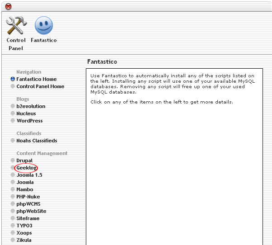Click the Siteframe link
This screenshot has height=245, width=272.
tap(28, 218)
